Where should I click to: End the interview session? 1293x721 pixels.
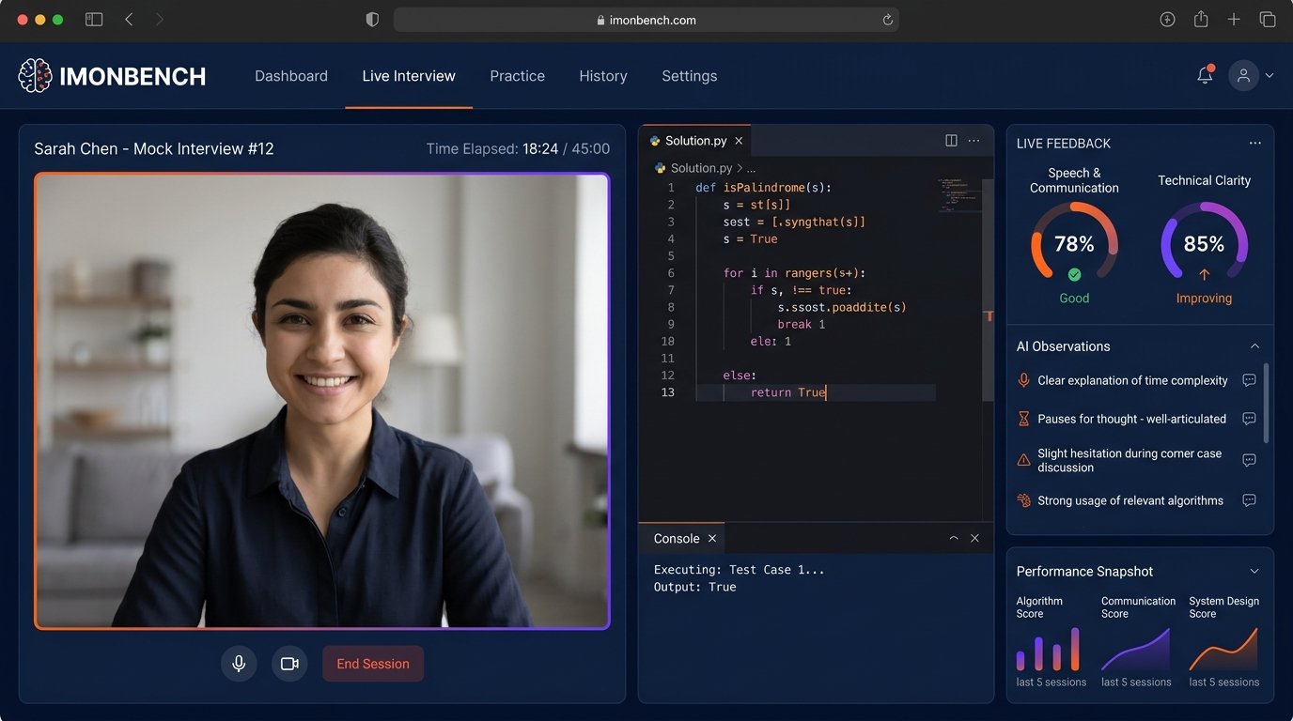373,664
